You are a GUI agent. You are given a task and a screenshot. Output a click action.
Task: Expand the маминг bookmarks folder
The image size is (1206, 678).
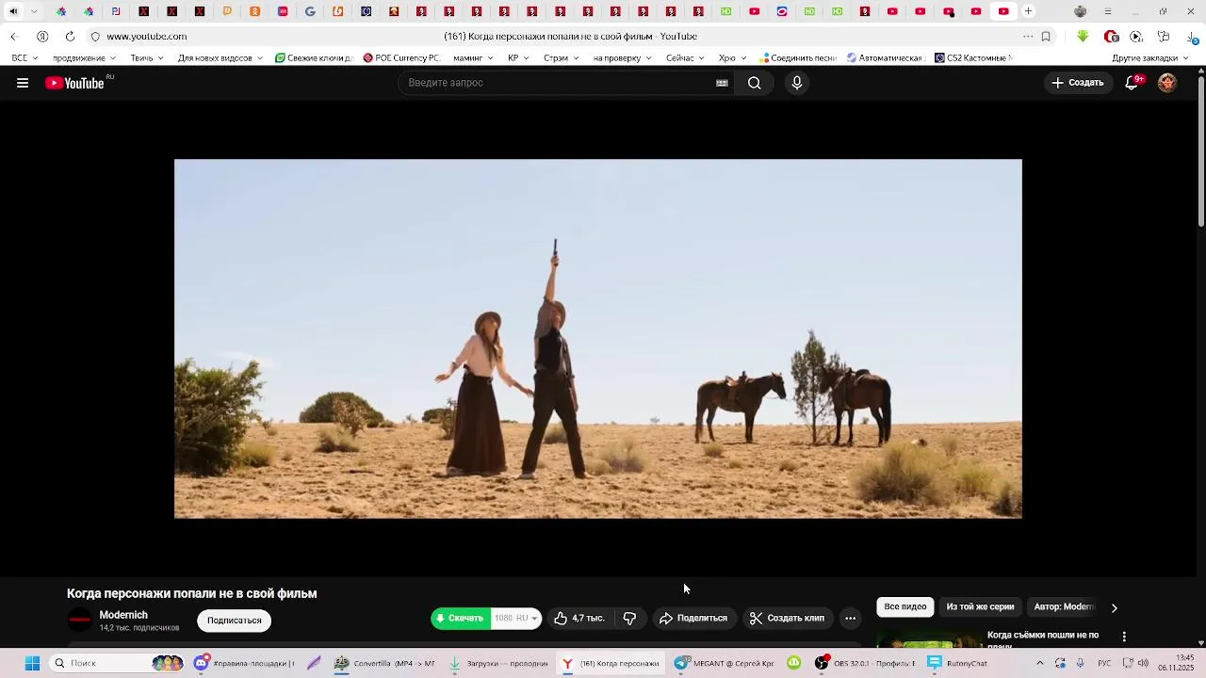473,58
